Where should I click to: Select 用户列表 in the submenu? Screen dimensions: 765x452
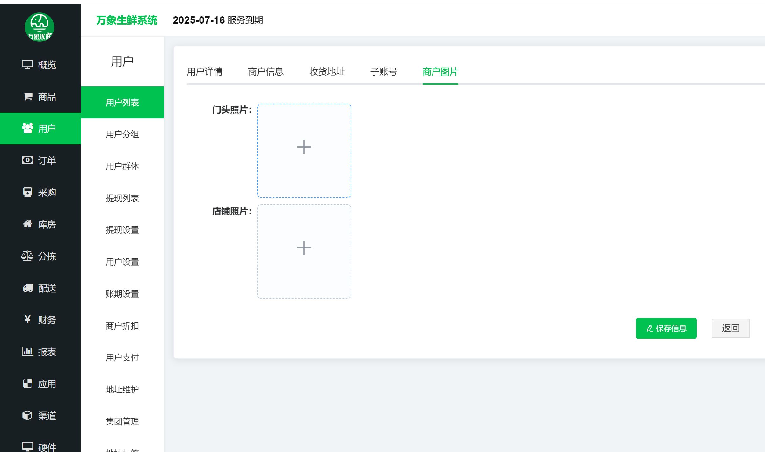point(122,102)
